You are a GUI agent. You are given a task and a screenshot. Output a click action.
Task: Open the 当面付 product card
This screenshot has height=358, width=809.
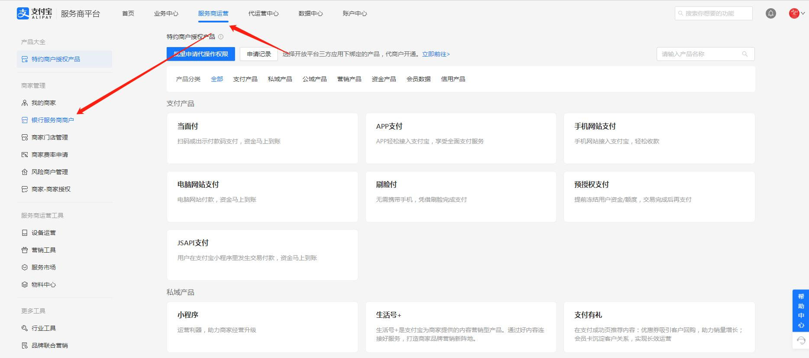coord(262,138)
